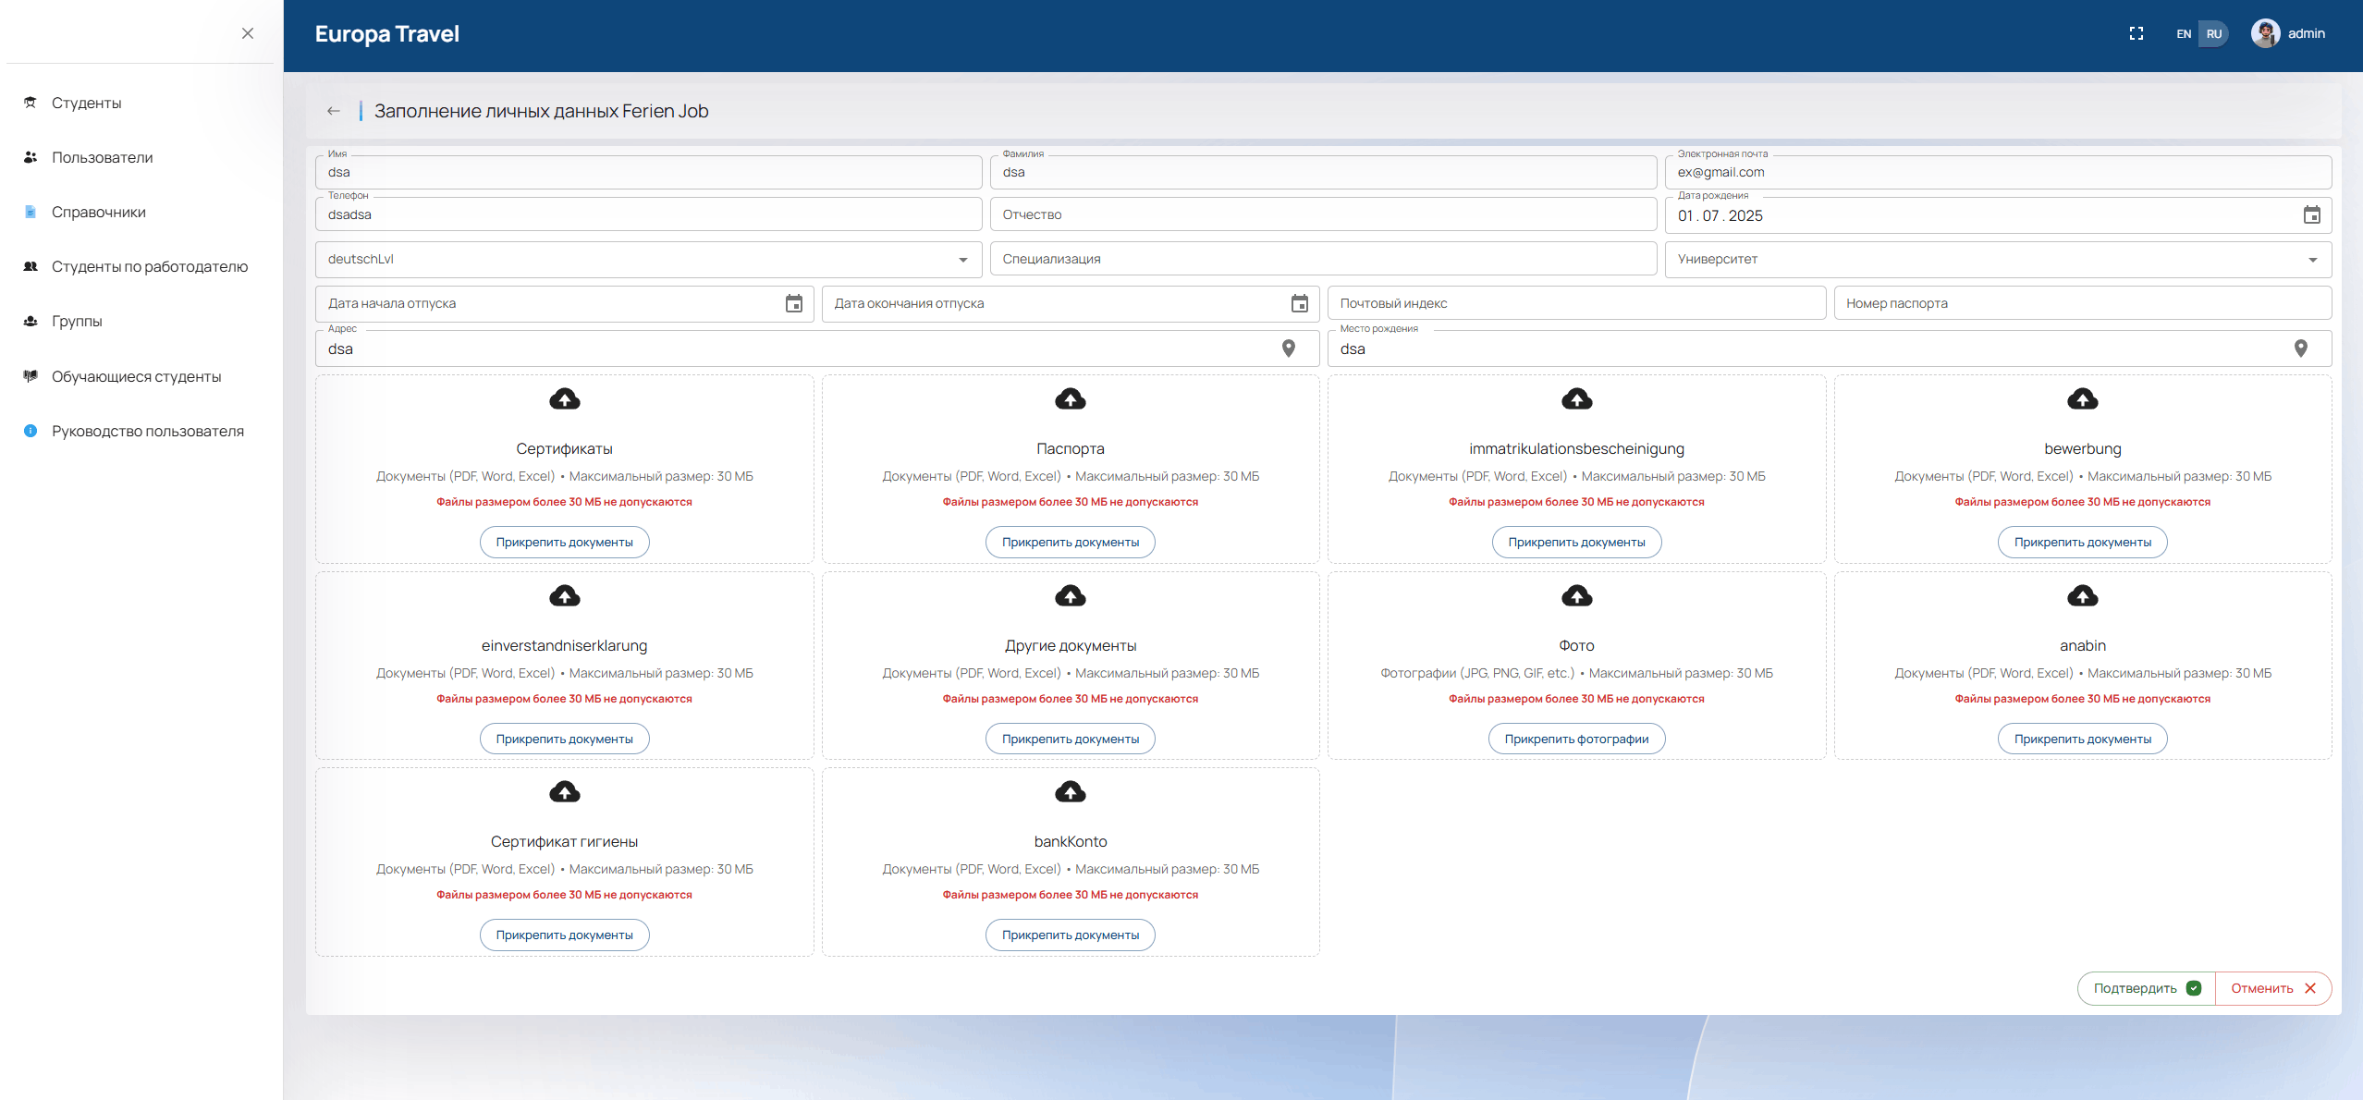2363x1100 pixels.
Task: Click the Дата рождения date value
Action: tap(1720, 215)
